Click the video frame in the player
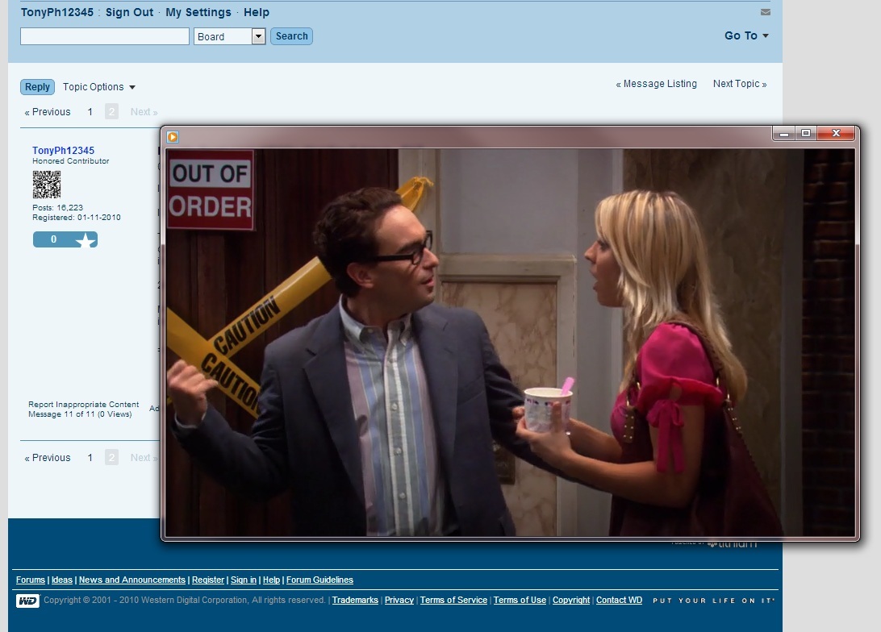This screenshot has height=632, width=881. [x=510, y=343]
